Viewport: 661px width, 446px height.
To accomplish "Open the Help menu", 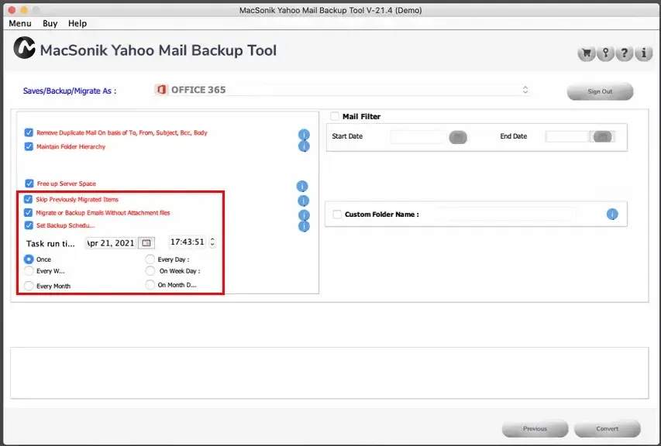I will pyautogui.click(x=77, y=23).
